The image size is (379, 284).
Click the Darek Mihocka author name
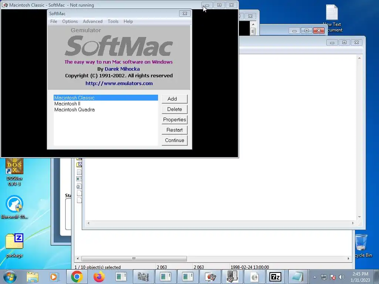[x=122, y=69]
